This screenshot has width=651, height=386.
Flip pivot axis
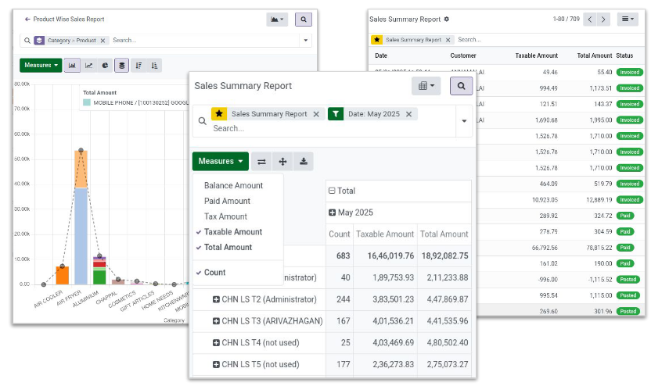tap(261, 162)
